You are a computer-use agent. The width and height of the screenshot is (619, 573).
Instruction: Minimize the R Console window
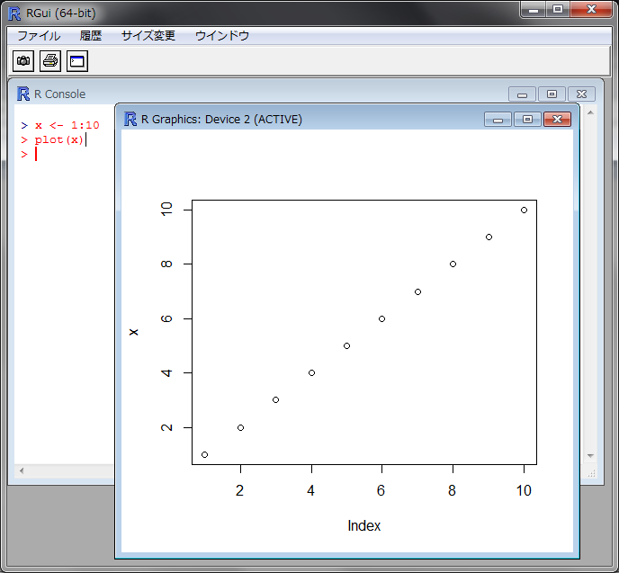coord(522,94)
